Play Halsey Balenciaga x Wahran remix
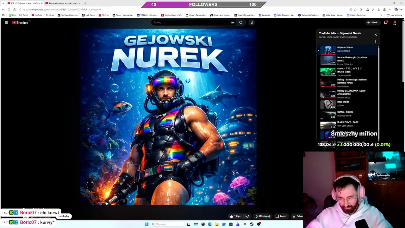Image resolution: width=405 pixels, height=228 pixels. point(348,83)
